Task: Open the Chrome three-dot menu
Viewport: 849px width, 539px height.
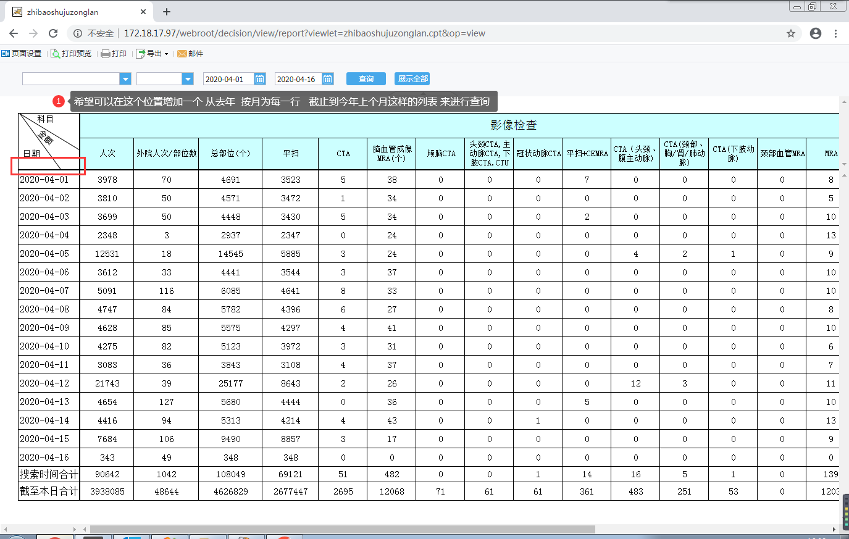Action: [x=835, y=33]
